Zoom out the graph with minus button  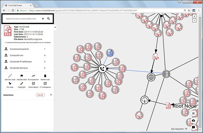[194, 20]
